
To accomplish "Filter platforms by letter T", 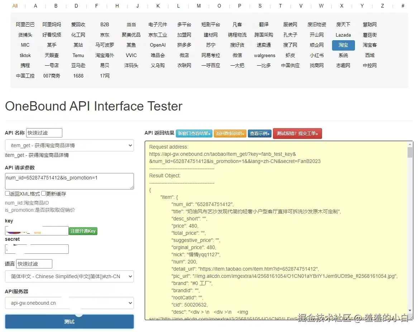I will coord(280,6).
